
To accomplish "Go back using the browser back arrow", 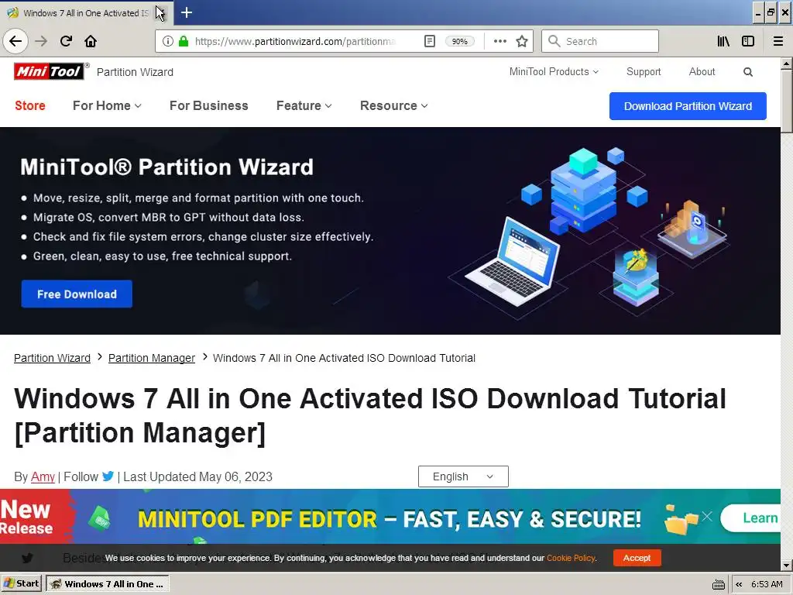I will coord(15,41).
